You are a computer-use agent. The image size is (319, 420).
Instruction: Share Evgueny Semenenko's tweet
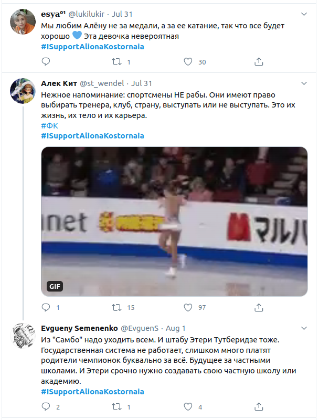(x=258, y=407)
